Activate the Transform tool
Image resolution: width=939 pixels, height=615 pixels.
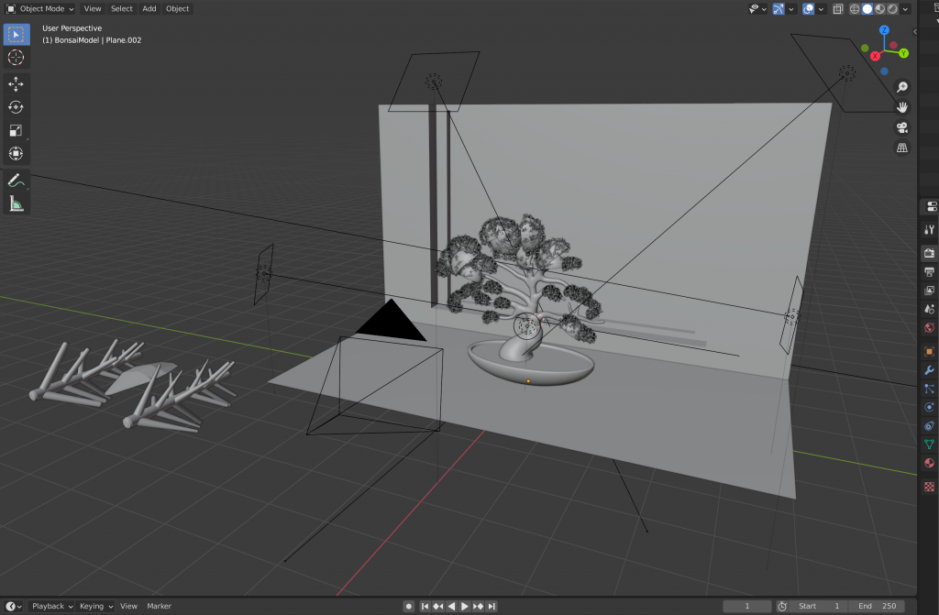17,154
